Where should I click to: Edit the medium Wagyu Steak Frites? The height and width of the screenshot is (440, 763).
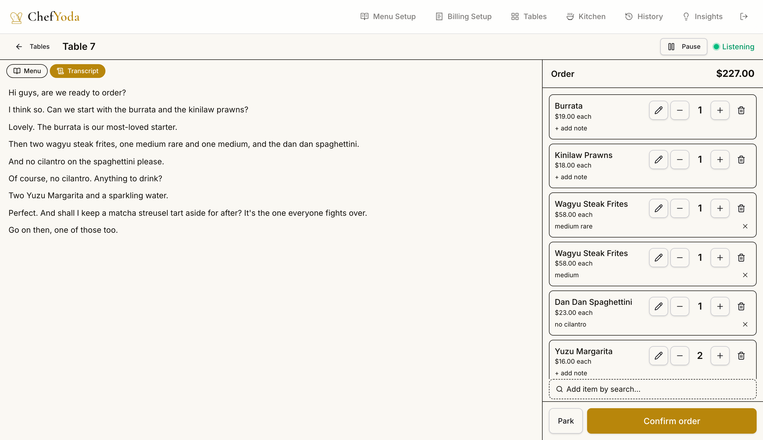[659, 258]
